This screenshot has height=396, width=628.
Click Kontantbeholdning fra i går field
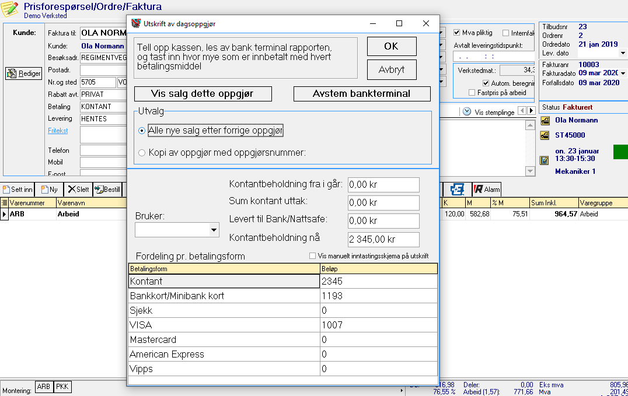point(383,185)
